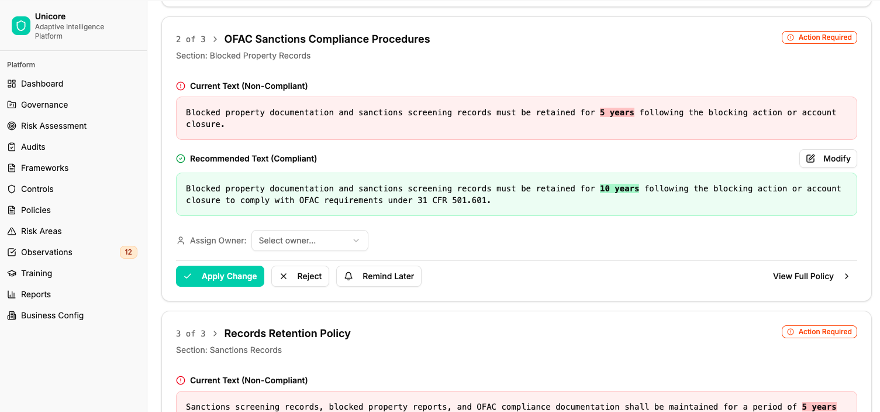Click the Unicore shield logo icon
Screen dimensions: 880x412
(x=21, y=26)
